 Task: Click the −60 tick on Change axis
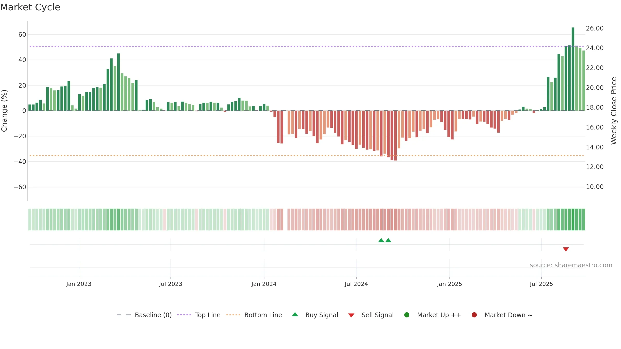pyautogui.click(x=20, y=187)
